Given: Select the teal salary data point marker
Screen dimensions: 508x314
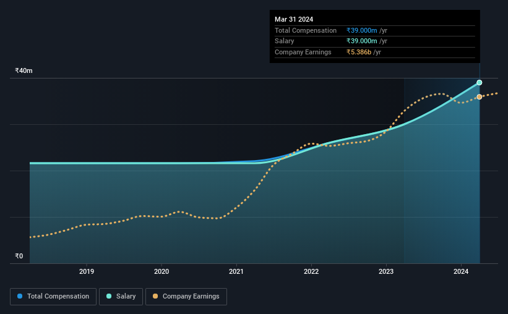Looking at the screenshot, I should click(x=479, y=83).
